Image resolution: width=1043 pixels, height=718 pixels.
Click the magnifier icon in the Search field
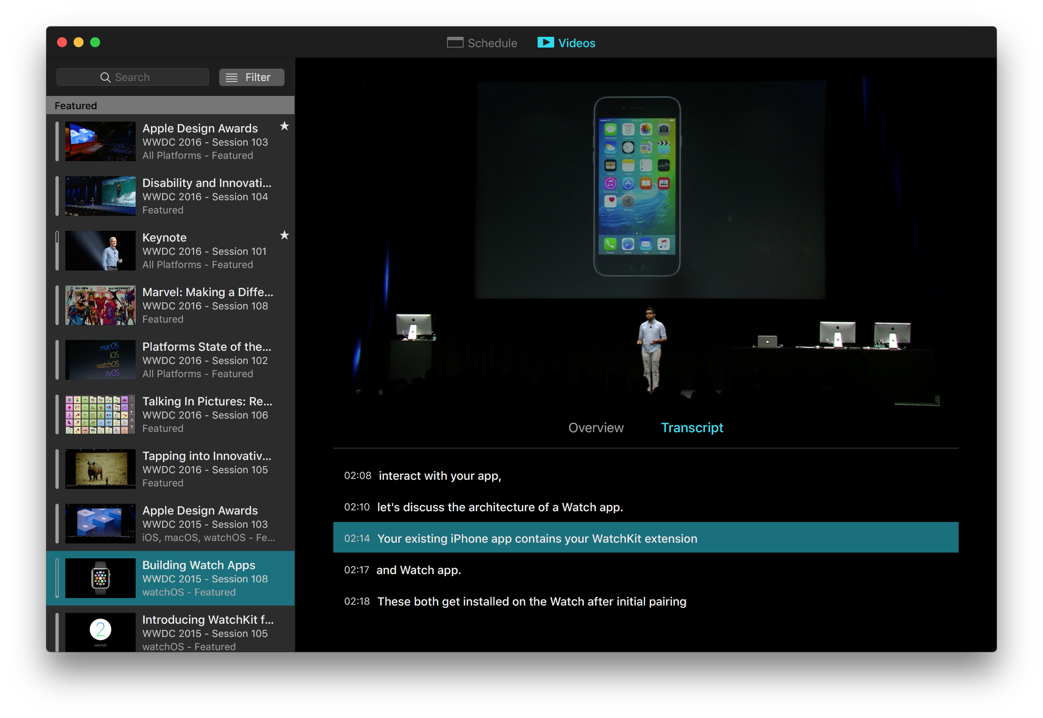[105, 77]
